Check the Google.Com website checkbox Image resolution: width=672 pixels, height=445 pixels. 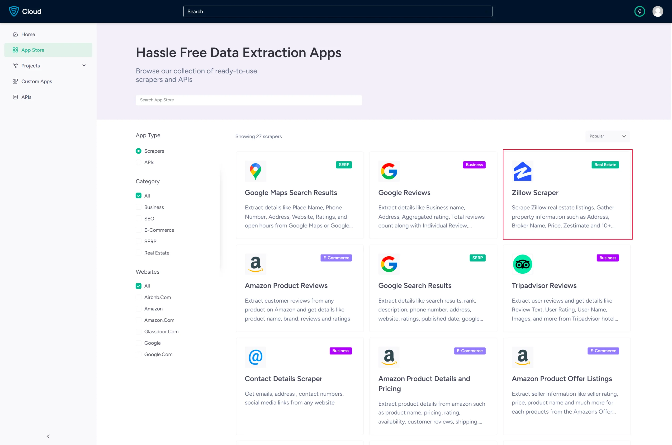click(139, 354)
